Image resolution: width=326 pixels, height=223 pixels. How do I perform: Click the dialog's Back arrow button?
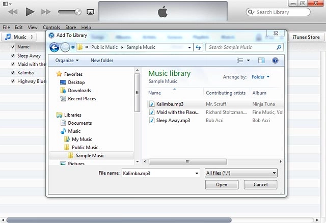55,47
